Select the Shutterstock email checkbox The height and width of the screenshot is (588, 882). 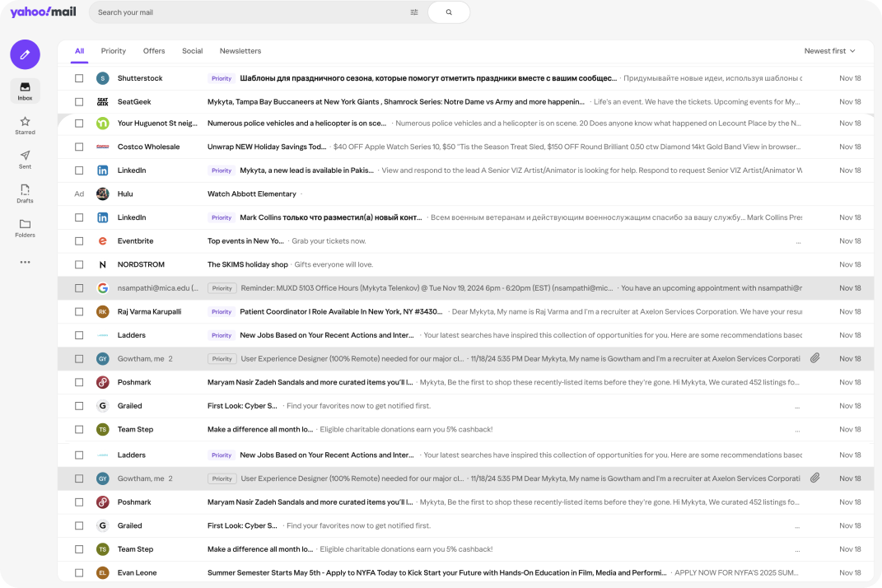(79, 78)
